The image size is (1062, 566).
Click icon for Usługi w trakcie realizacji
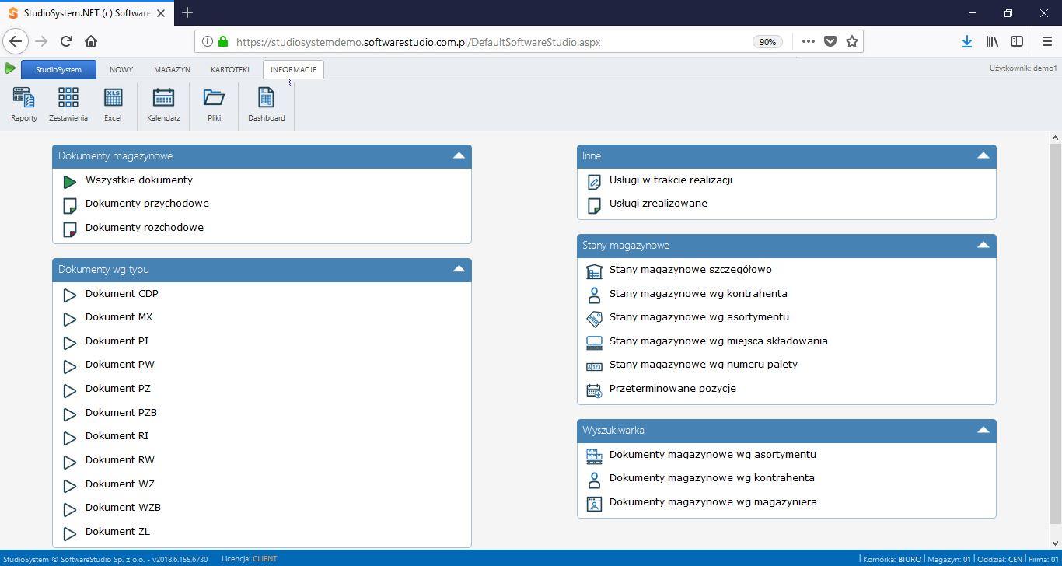[x=594, y=182]
